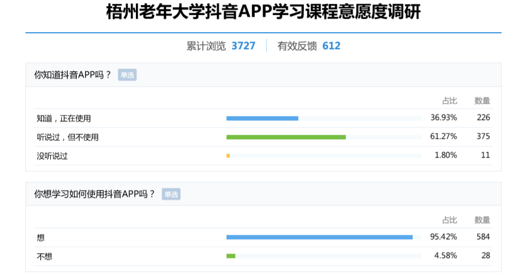Screen dimensions: 525x279
Task: Select the 有效反馈 count 612
Action: [331, 46]
